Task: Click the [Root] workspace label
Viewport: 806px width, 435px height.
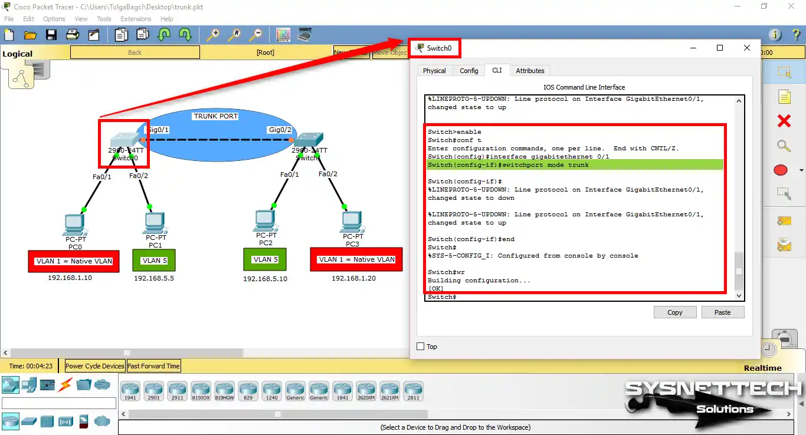Action: (266, 52)
